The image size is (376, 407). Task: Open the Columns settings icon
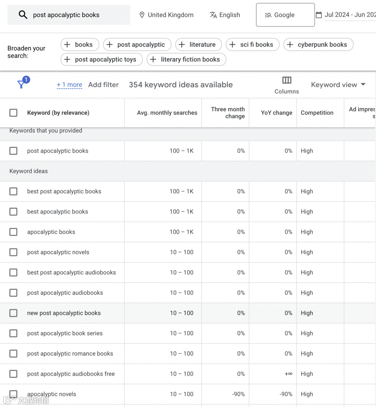pos(287,81)
